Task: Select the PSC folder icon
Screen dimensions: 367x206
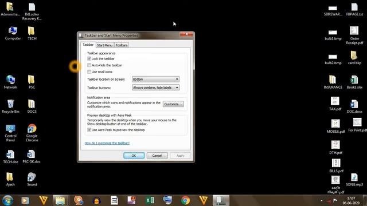Action: 32,82
